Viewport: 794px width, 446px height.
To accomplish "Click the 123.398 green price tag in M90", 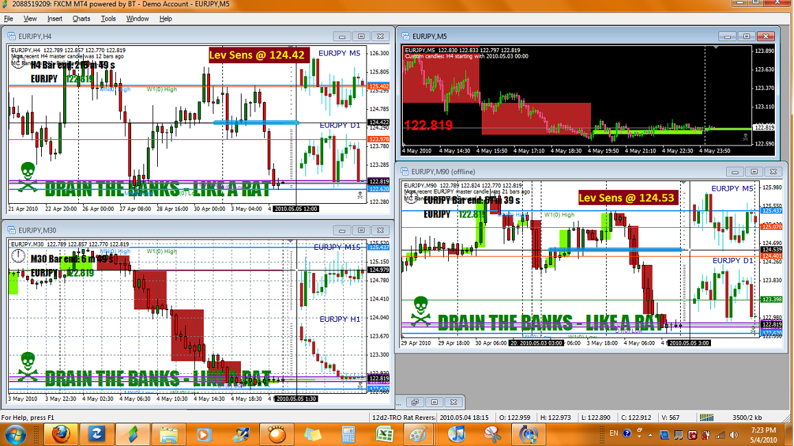I will point(772,300).
